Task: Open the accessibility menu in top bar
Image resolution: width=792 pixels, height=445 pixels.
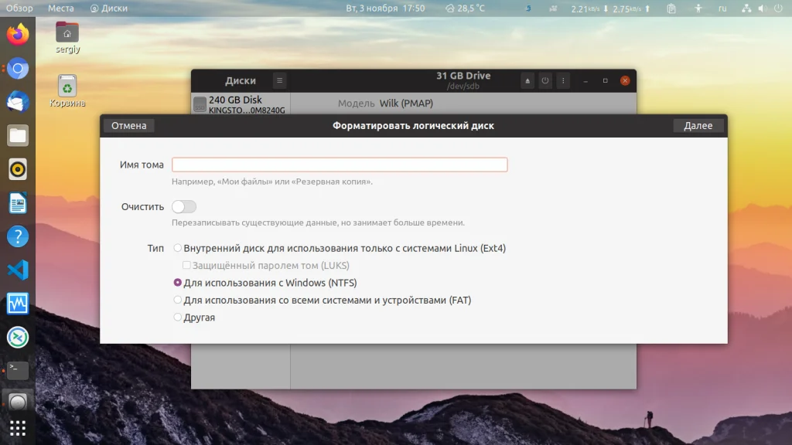Action: point(698,8)
